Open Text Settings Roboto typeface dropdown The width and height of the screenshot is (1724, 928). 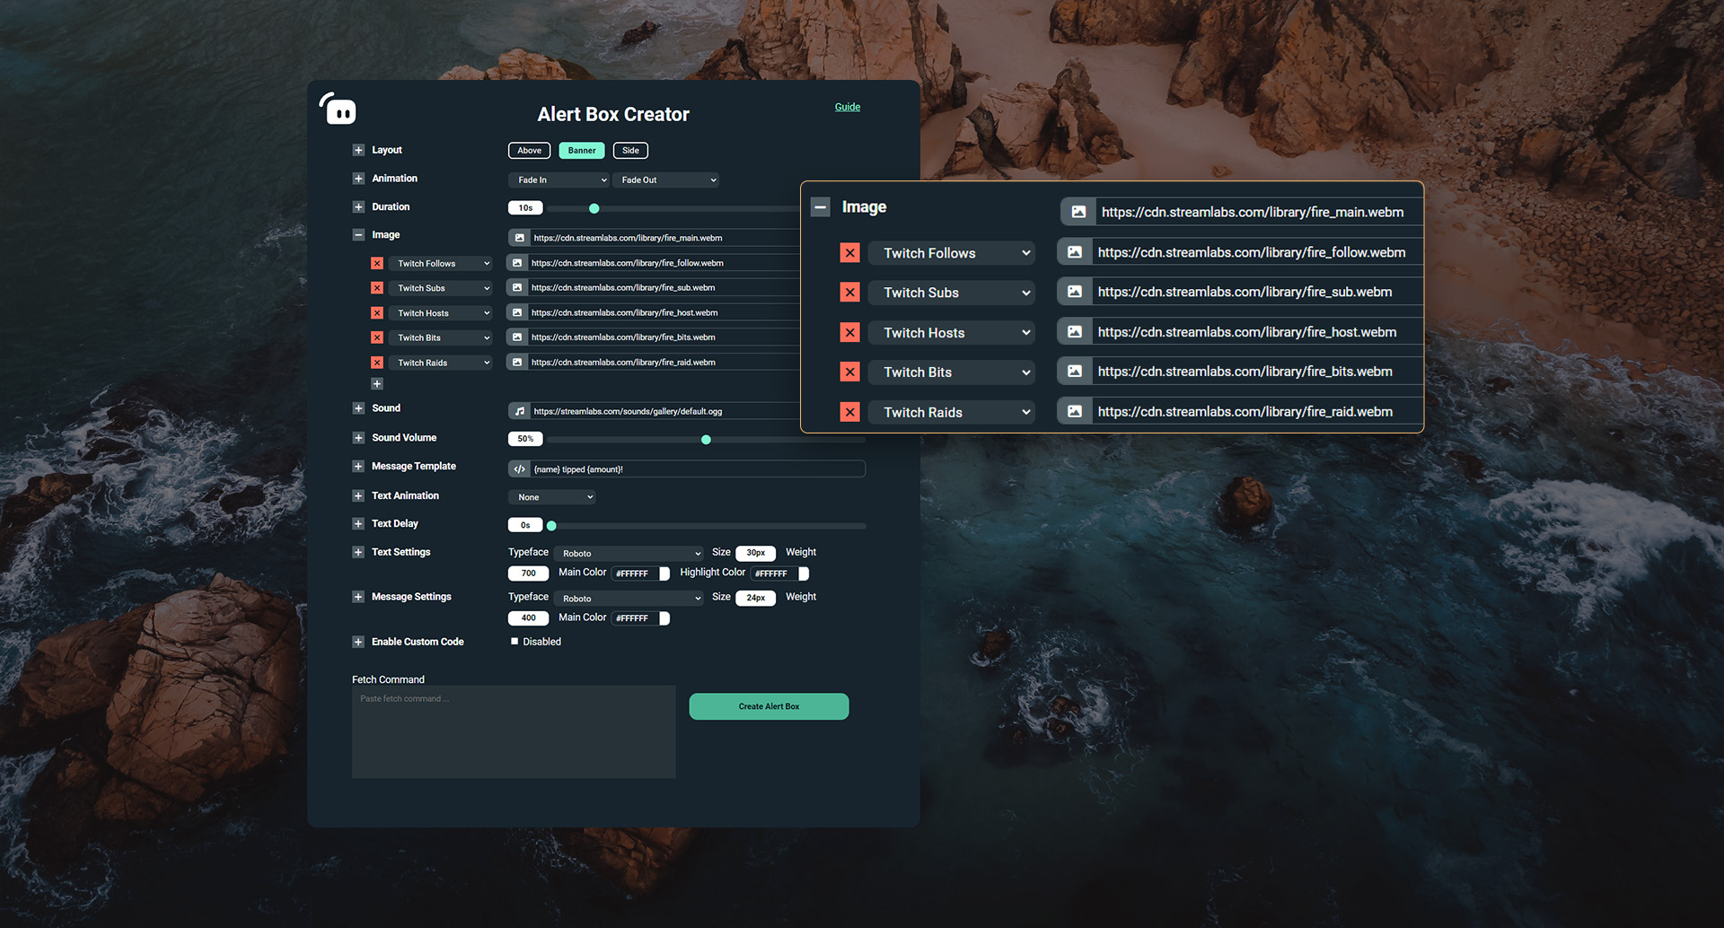(628, 554)
